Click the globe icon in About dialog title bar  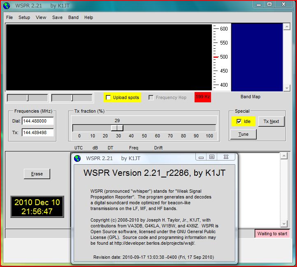[x=77, y=158]
